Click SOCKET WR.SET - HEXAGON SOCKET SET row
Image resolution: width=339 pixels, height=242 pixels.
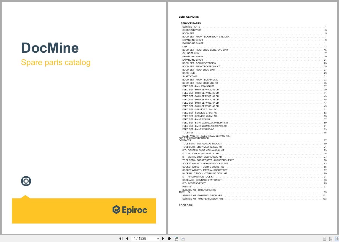(x=254, y=163)
